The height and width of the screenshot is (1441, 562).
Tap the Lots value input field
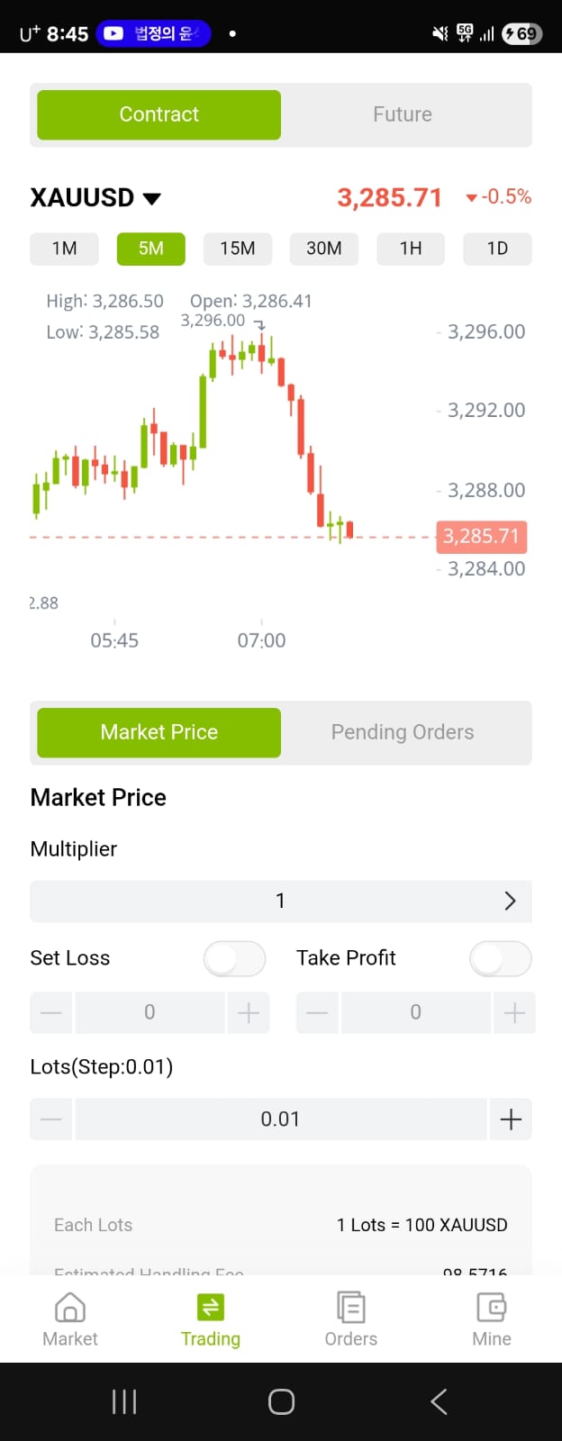(x=280, y=1119)
